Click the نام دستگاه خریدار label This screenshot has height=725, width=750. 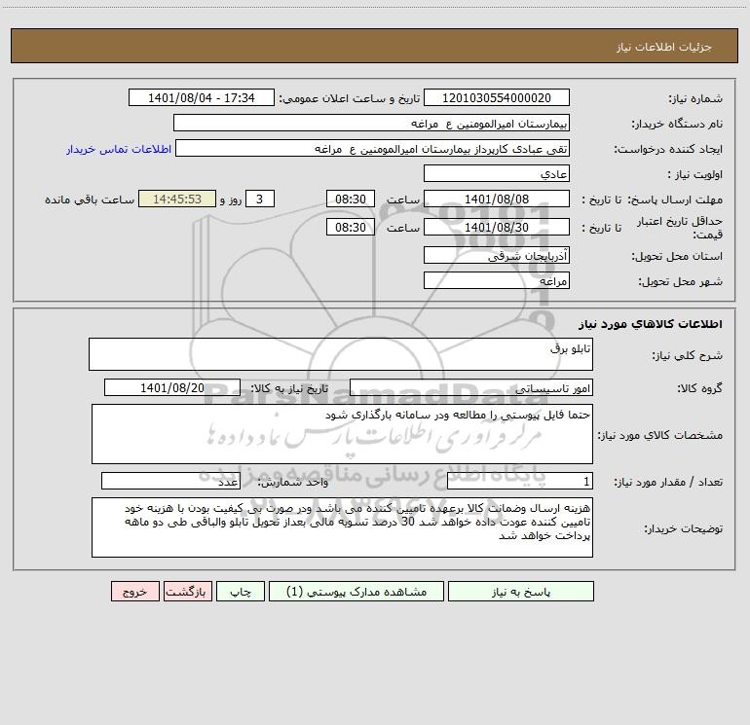tap(677, 124)
